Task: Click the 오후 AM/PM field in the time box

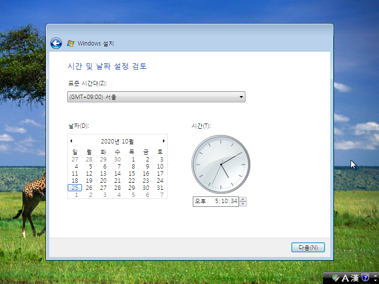Action: pos(200,201)
